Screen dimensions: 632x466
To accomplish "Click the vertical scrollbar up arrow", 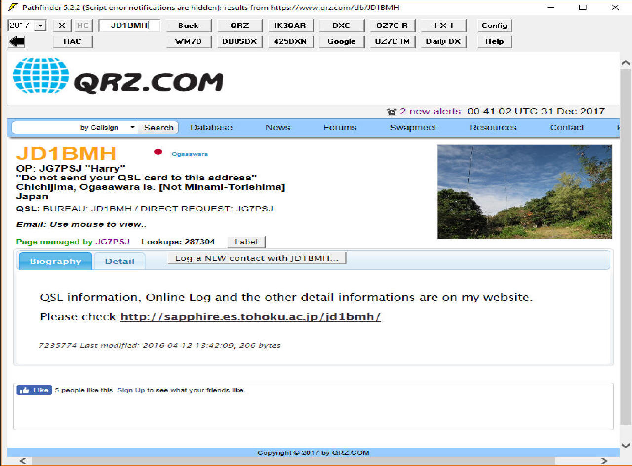I will (626, 63).
